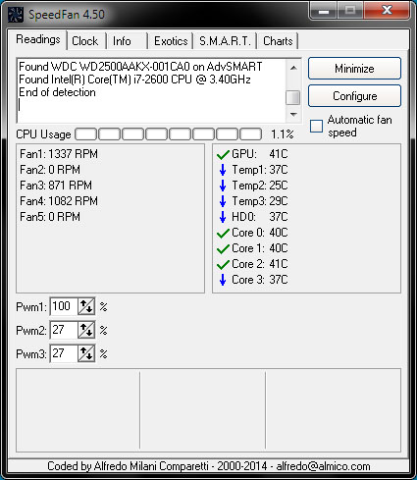Viewport: 417px width, 480px height.
Task: Click the green check icon beside Core 1
Action: click(223, 248)
